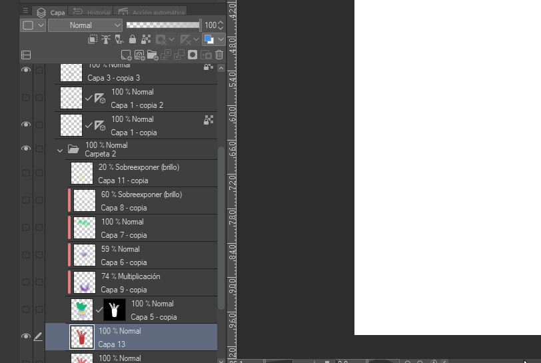
Task: Show the Capa 11 - copia layer
Action: coord(26,173)
